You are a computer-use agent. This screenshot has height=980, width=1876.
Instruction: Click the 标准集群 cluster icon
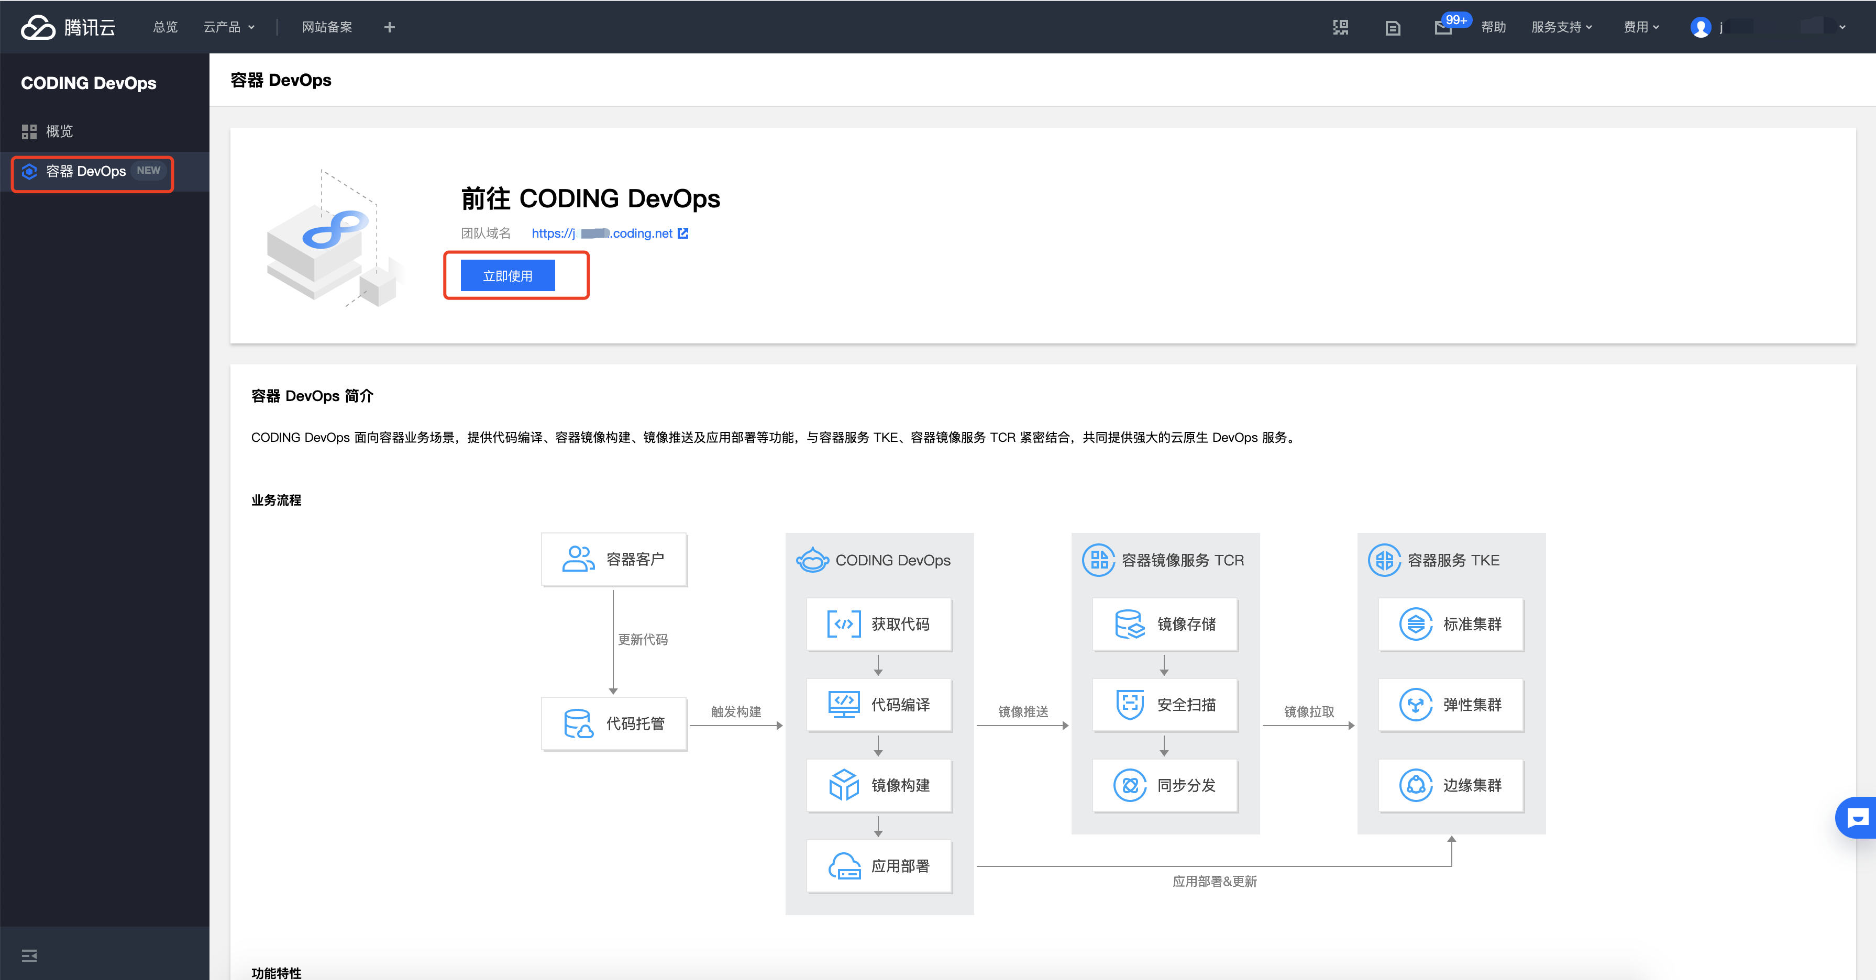[x=1416, y=624]
